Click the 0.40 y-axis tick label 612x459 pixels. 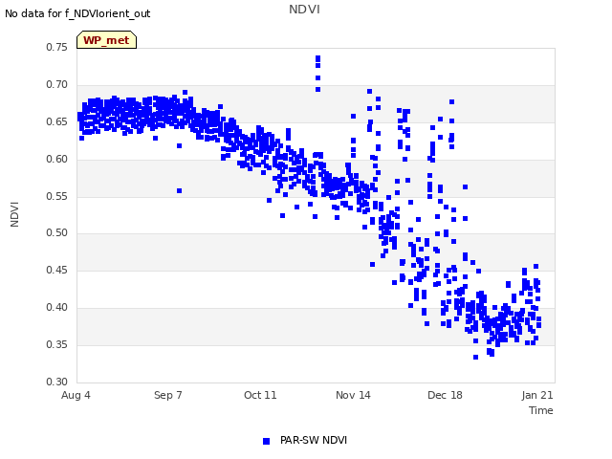click(x=57, y=308)
